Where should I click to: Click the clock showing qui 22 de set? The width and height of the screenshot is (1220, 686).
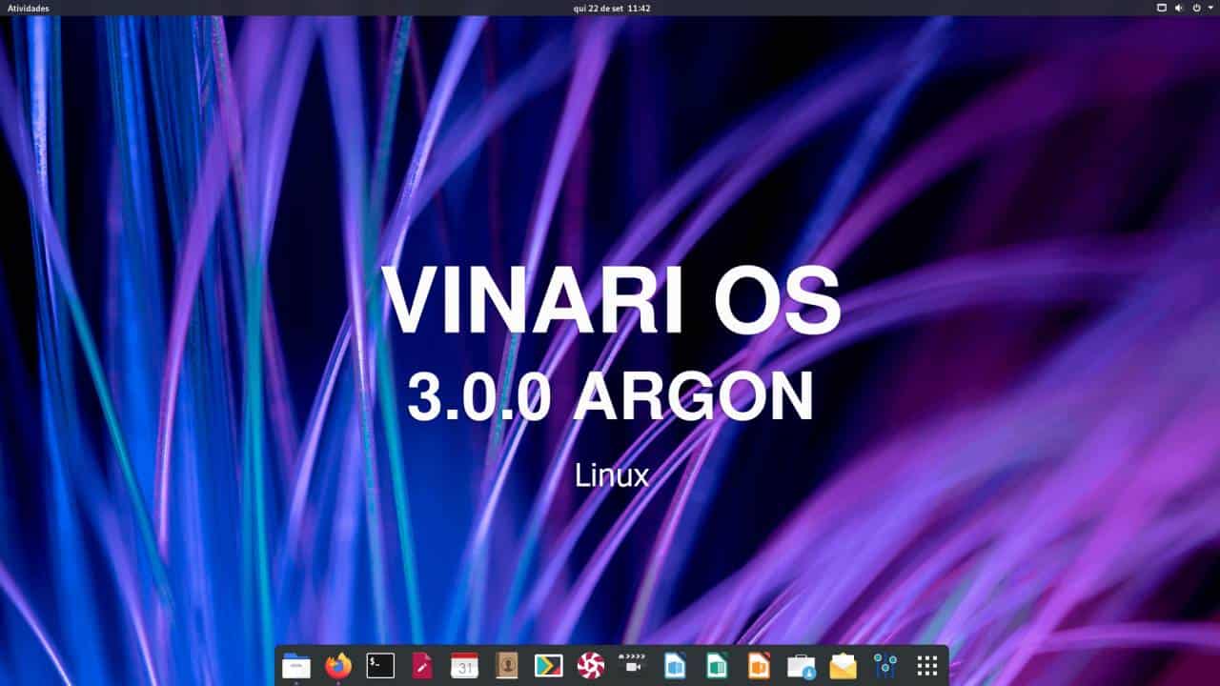610,9
